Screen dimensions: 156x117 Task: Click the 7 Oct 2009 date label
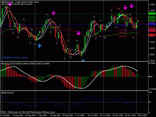point(80,115)
